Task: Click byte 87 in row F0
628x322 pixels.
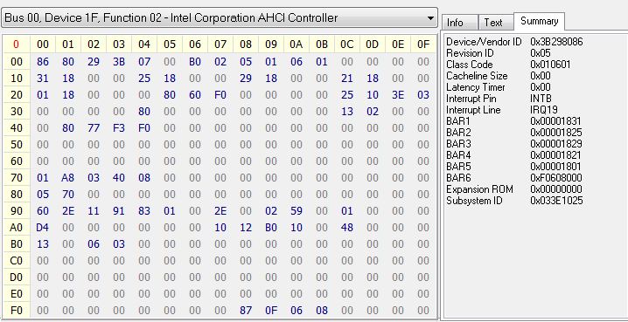Action: coord(246,310)
